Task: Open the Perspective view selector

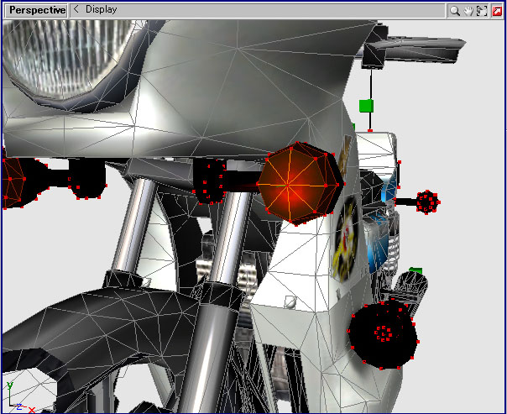Action: click(36, 10)
